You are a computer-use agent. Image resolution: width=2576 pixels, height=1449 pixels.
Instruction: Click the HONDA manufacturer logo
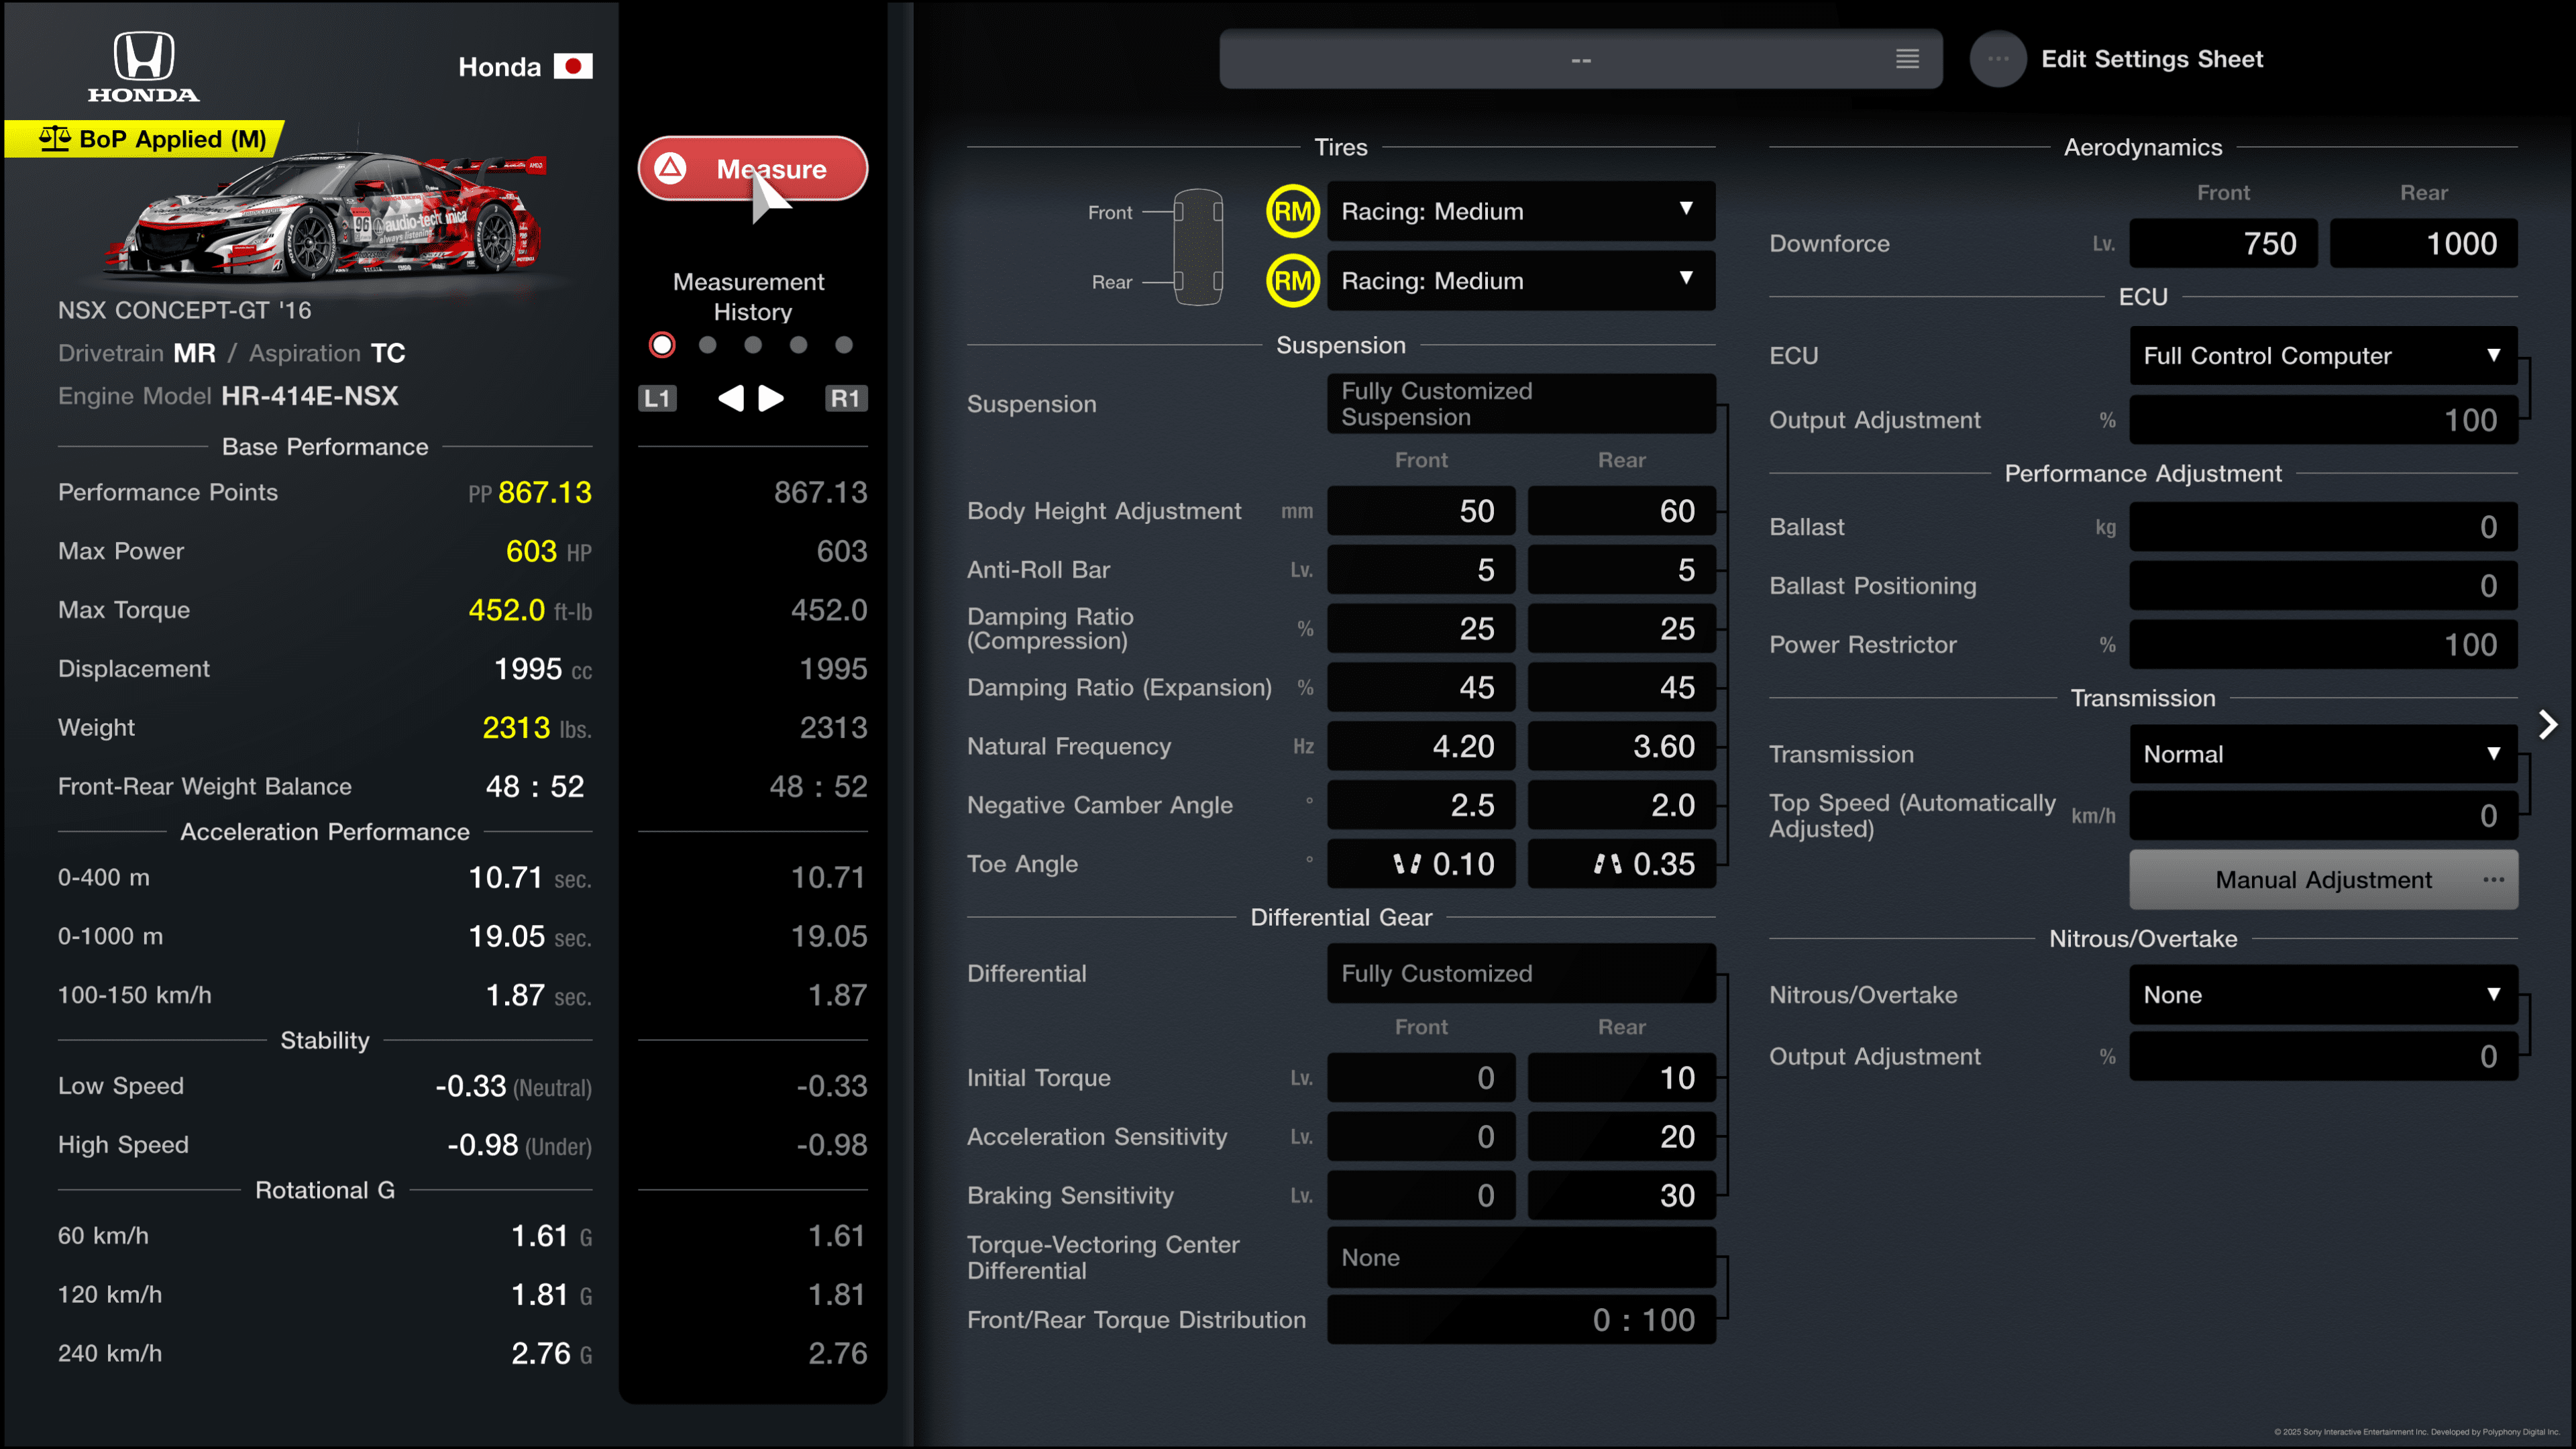click(x=144, y=66)
